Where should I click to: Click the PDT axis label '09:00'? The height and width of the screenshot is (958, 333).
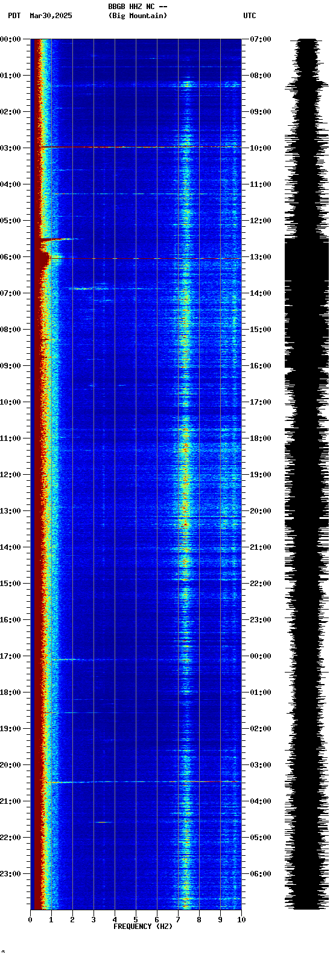(10, 366)
